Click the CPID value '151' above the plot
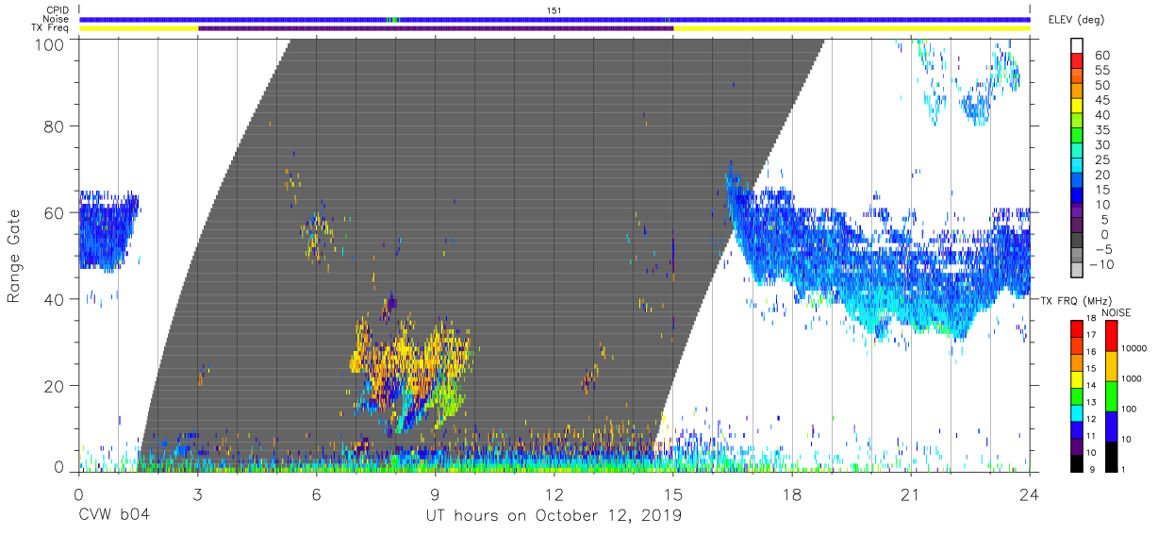The image size is (1158, 535). (x=554, y=9)
